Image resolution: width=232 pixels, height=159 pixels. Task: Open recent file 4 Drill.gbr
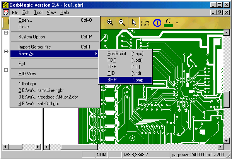(55, 104)
